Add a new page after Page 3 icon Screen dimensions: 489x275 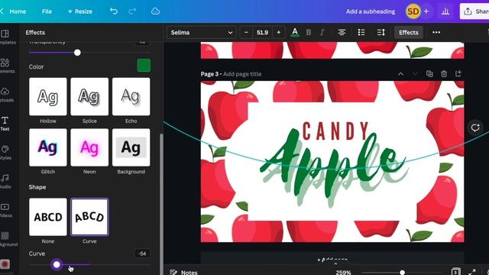pyautogui.click(x=458, y=73)
